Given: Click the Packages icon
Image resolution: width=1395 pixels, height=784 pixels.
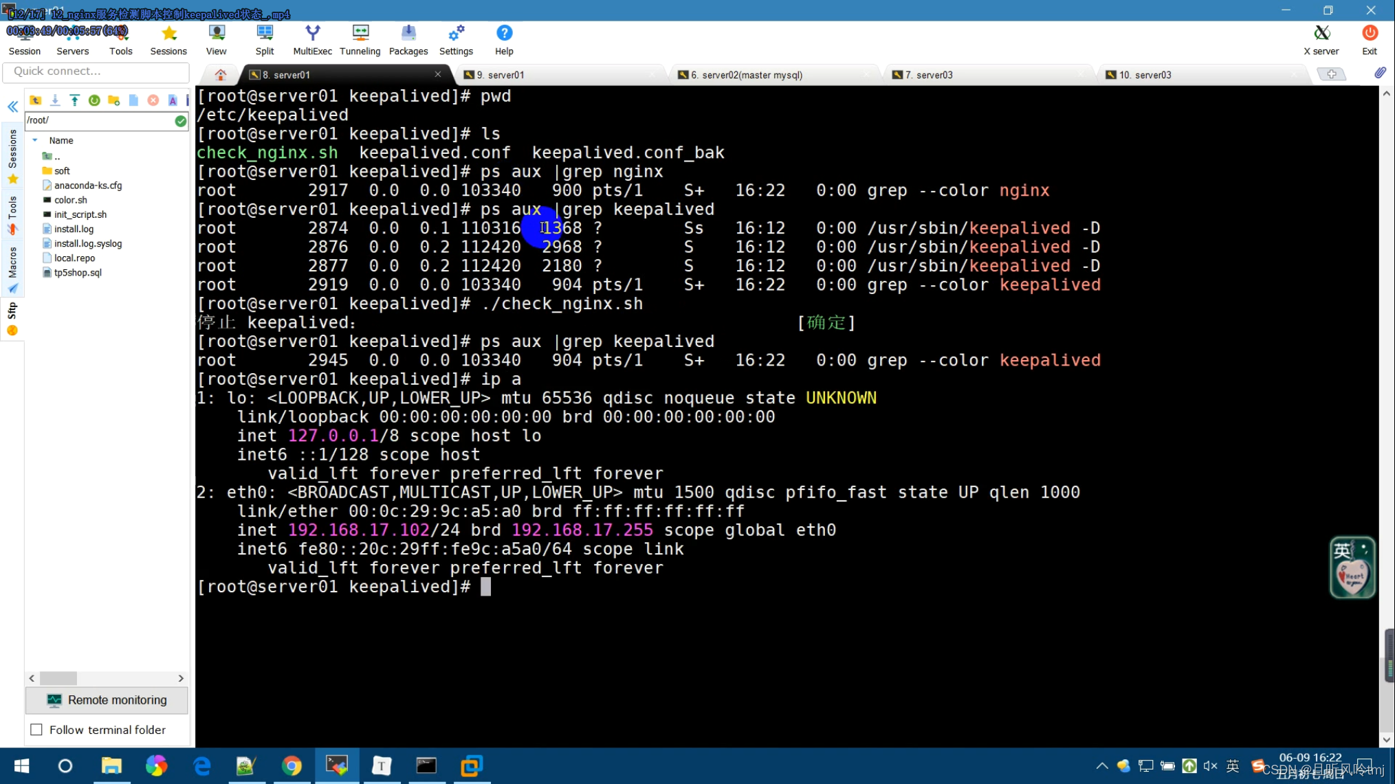Looking at the screenshot, I should point(408,39).
